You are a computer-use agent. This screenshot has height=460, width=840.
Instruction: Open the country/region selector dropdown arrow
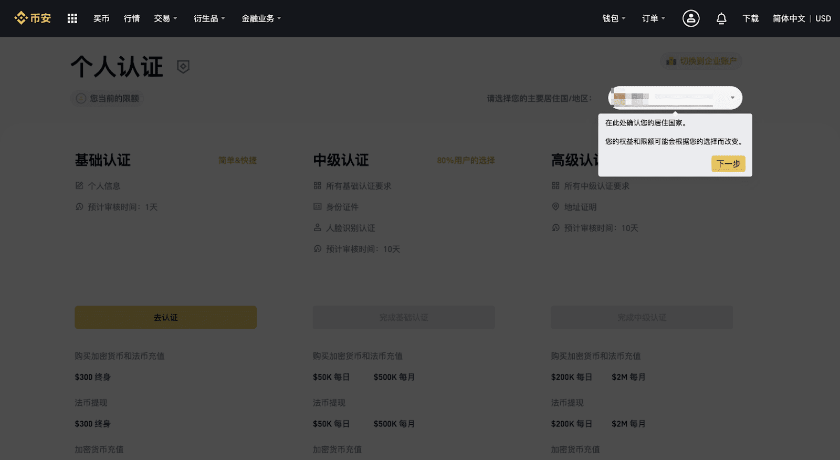click(732, 98)
